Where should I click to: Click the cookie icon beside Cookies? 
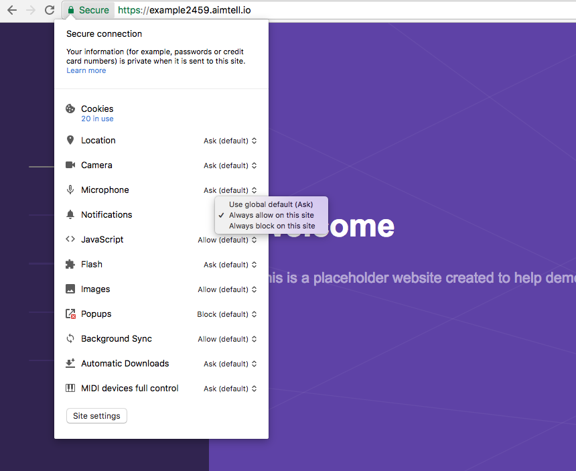coord(70,109)
